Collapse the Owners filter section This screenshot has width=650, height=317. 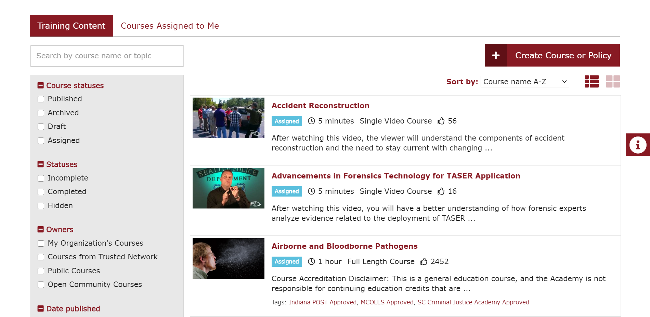[x=41, y=229]
